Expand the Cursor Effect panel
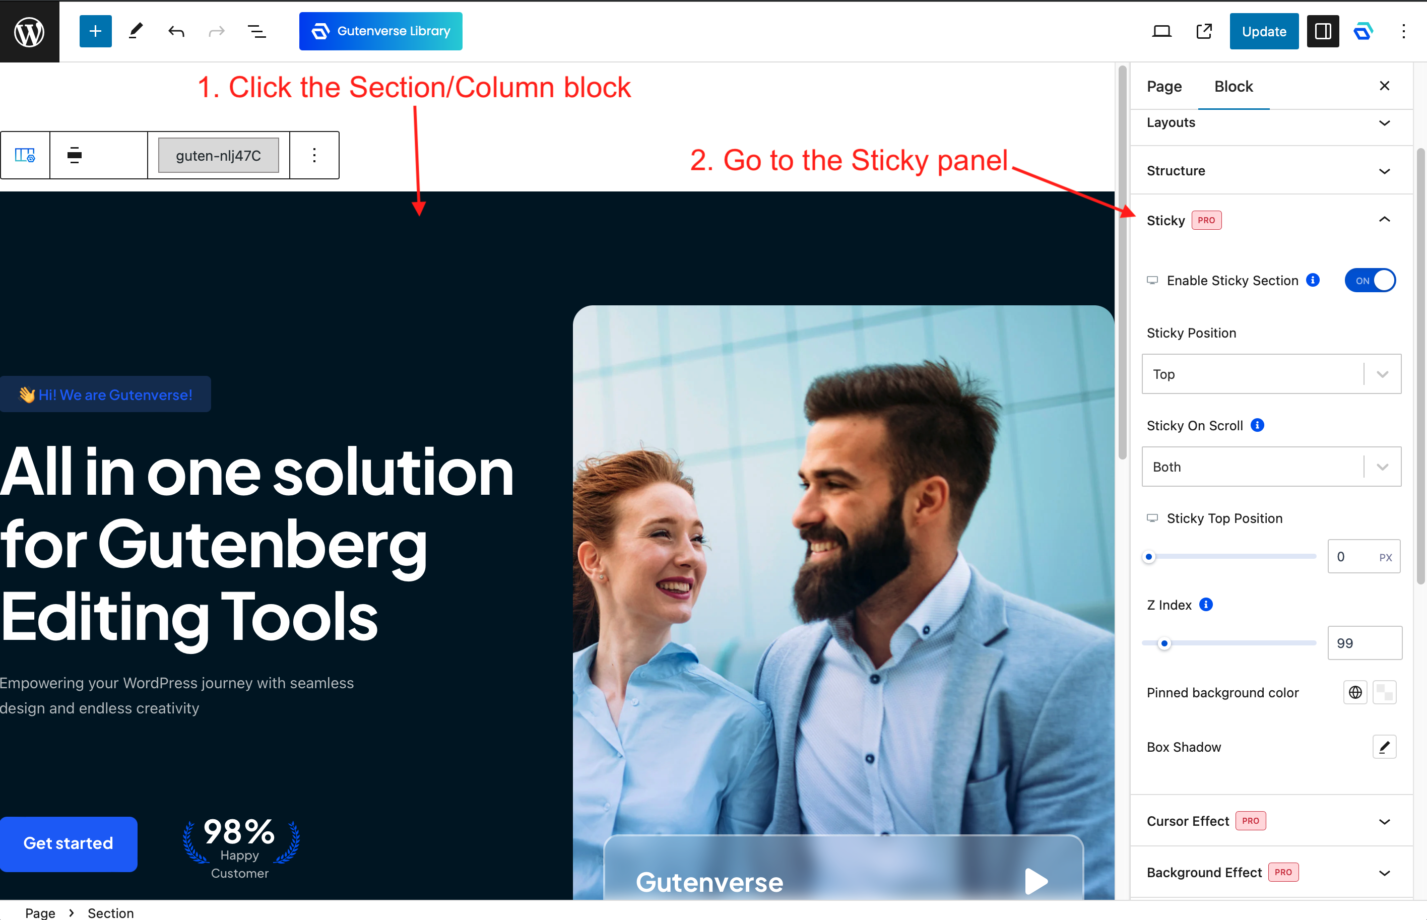This screenshot has height=920, width=1427. (x=1271, y=821)
